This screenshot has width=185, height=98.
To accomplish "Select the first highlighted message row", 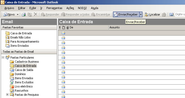I will click(122, 33).
